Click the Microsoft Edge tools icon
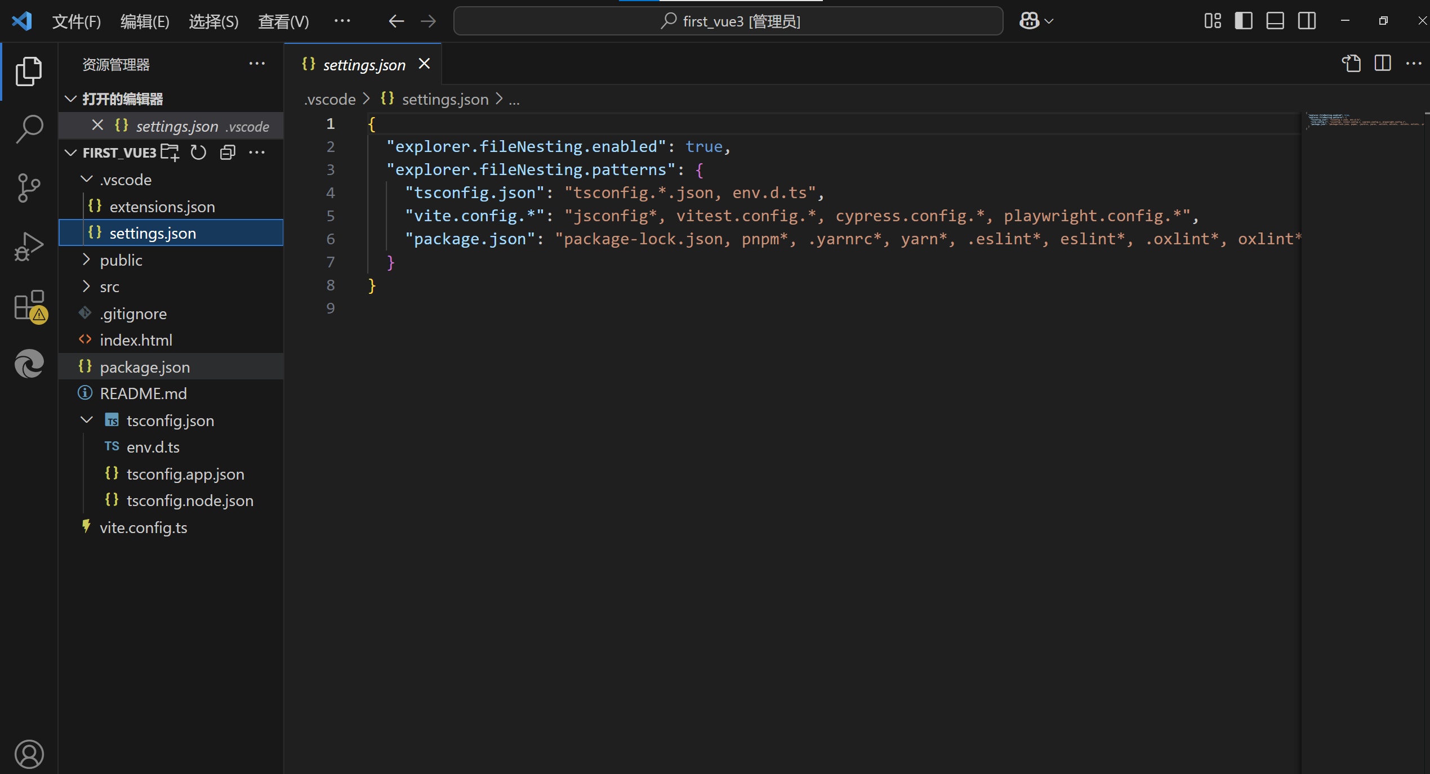This screenshot has height=774, width=1430. pyautogui.click(x=29, y=364)
